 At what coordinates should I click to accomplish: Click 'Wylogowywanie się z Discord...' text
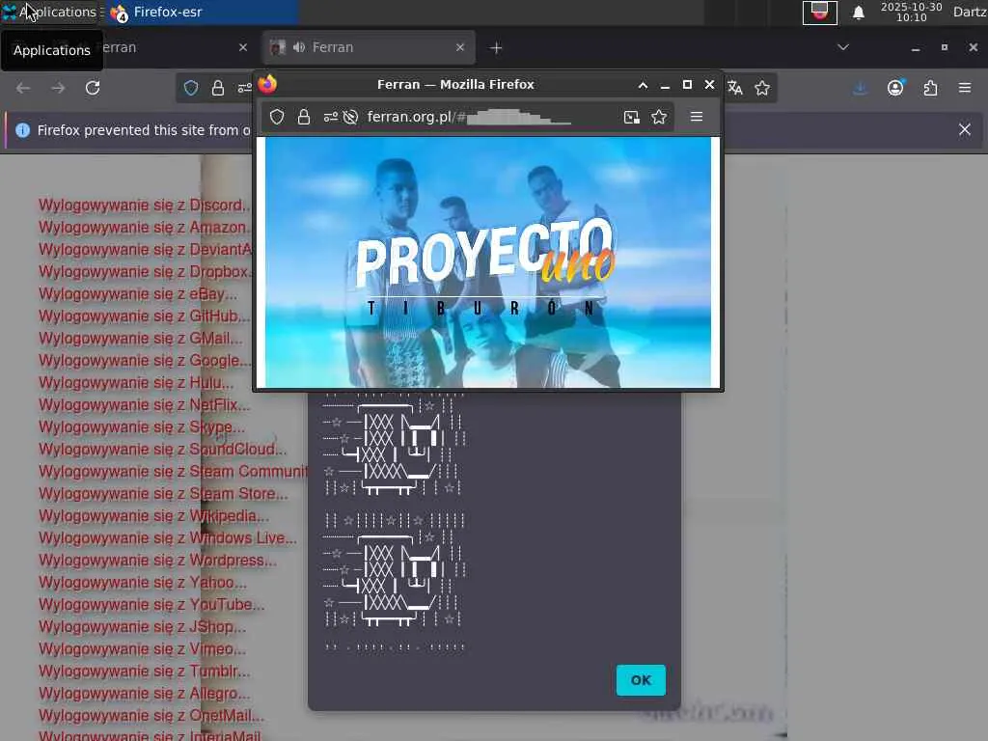coord(145,206)
